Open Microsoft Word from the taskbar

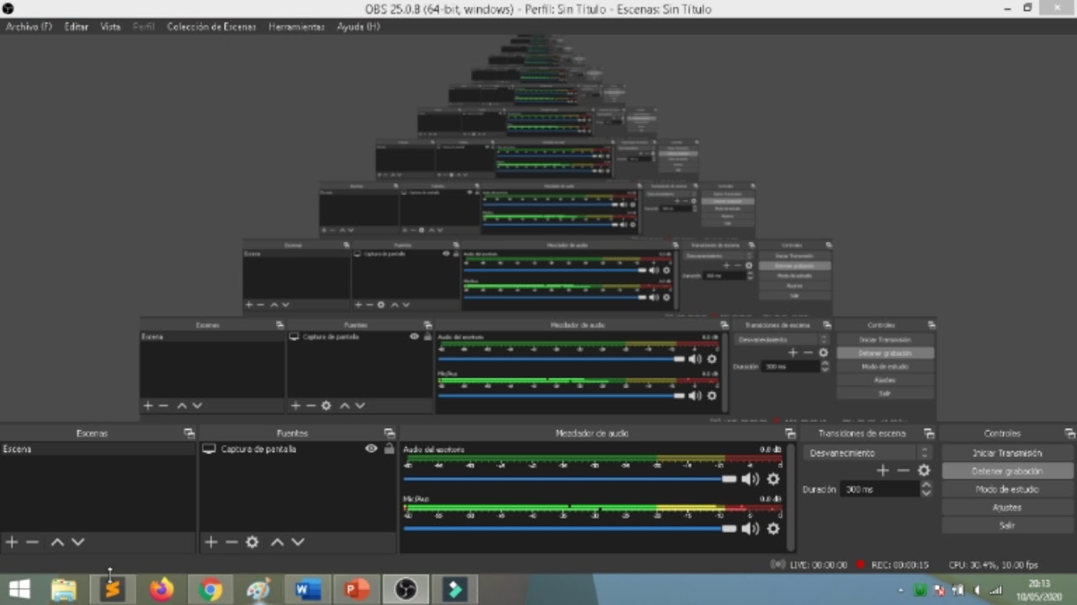click(x=308, y=590)
